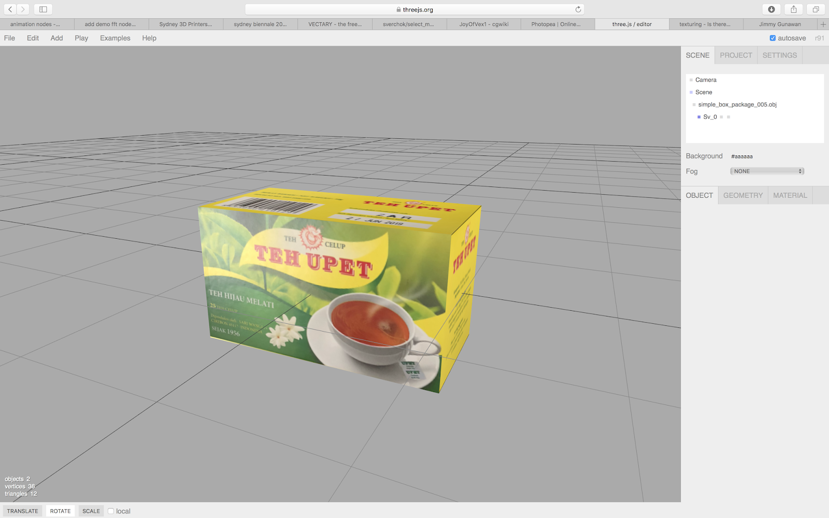This screenshot has height=518, width=829.
Task: Show all tabs overview
Action: click(x=816, y=9)
